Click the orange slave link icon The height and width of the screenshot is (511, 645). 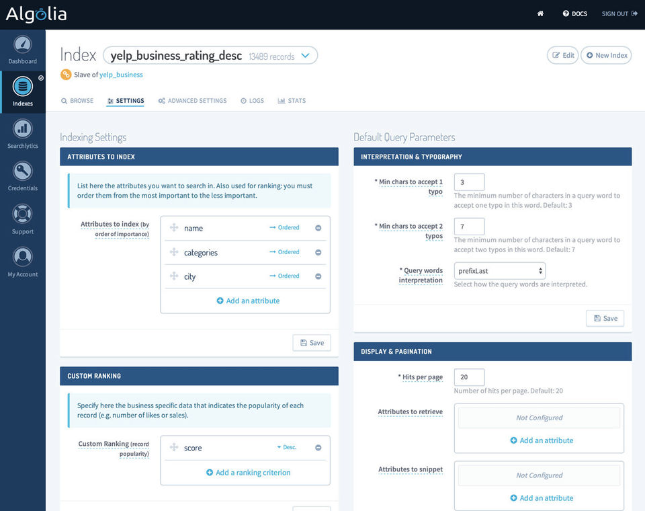(x=66, y=75)
